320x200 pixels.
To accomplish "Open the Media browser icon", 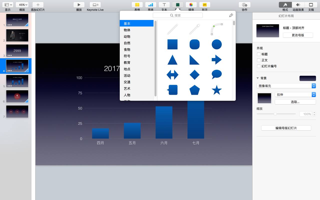I will [x=191, y=5].
